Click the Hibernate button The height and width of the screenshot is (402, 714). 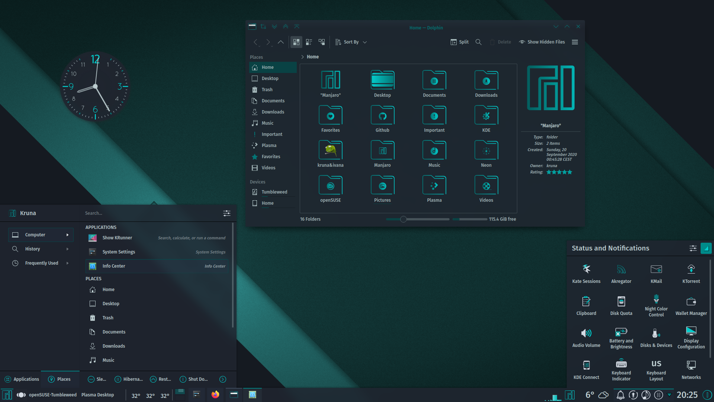click(x=129, y=379)
